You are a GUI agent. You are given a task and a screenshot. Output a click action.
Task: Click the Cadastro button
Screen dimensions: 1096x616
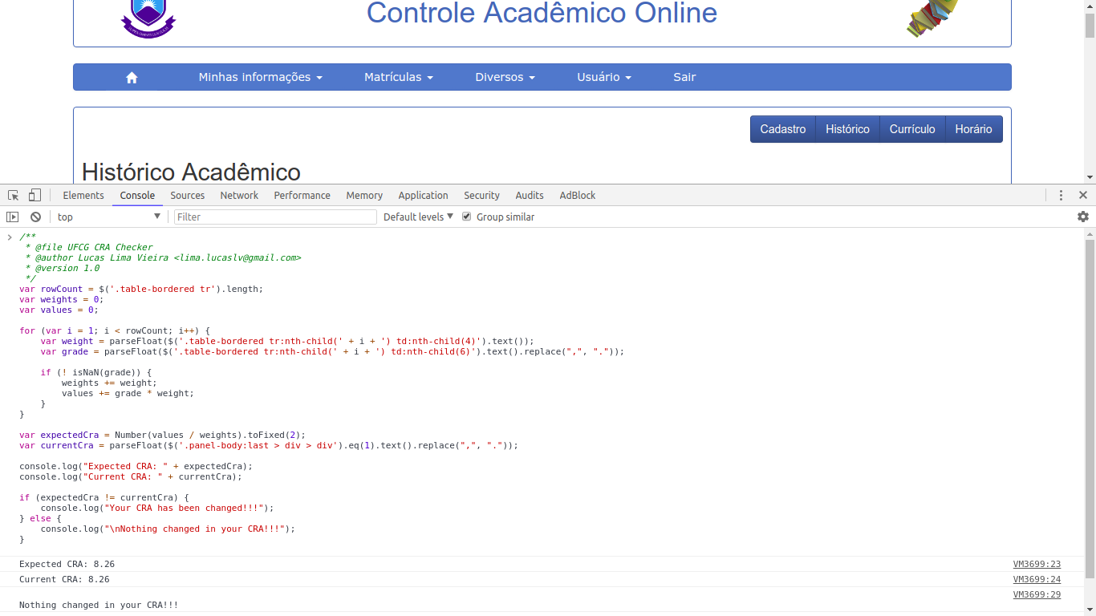click(x=783, y=129)
